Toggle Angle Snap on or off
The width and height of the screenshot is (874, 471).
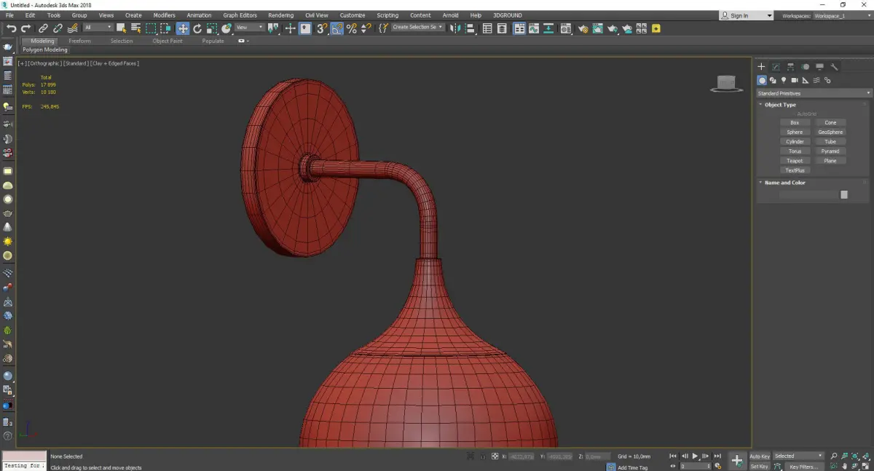pyautogui.click(x=336, y=28)
